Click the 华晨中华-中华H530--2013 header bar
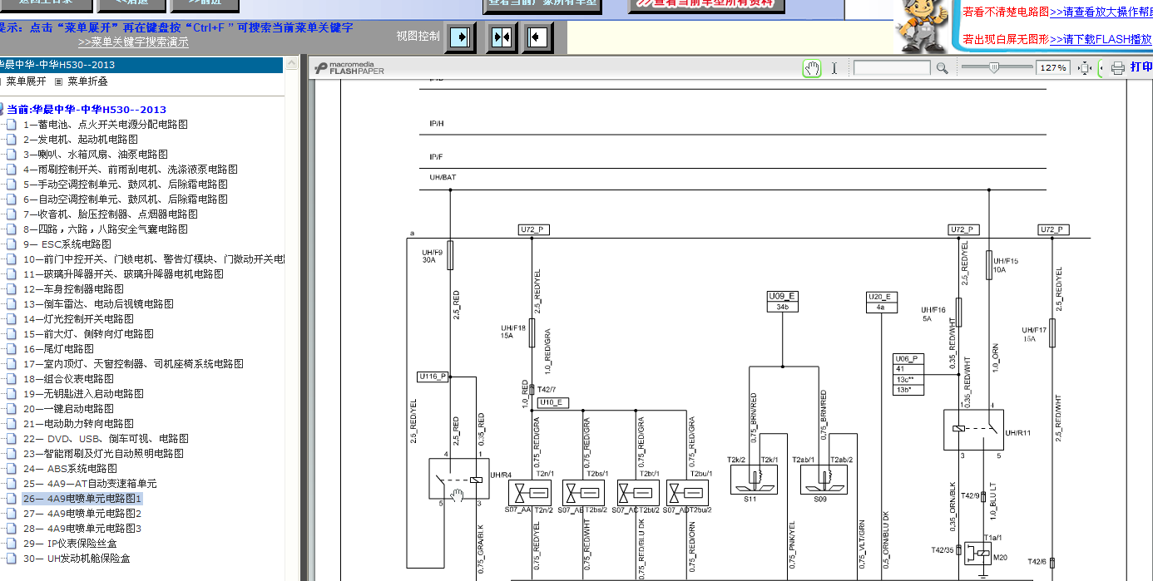This screenshot has height=581, width=1153. (141, 65)
